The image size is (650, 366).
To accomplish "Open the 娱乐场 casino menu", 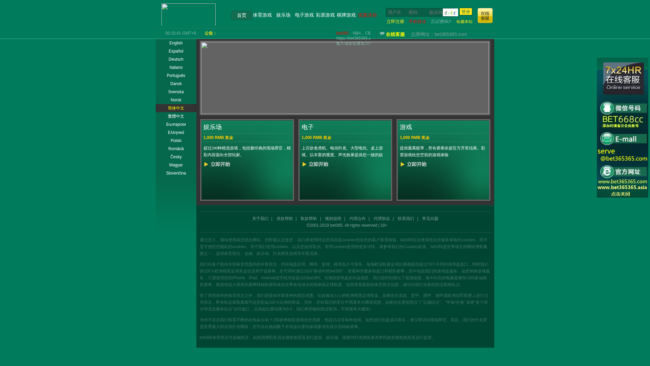I will [283, 15].
